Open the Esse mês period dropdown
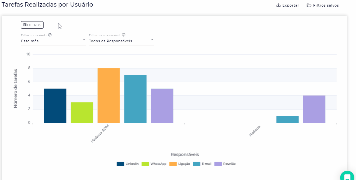Screen dimensions: 356x180 [x=53, y=41]
